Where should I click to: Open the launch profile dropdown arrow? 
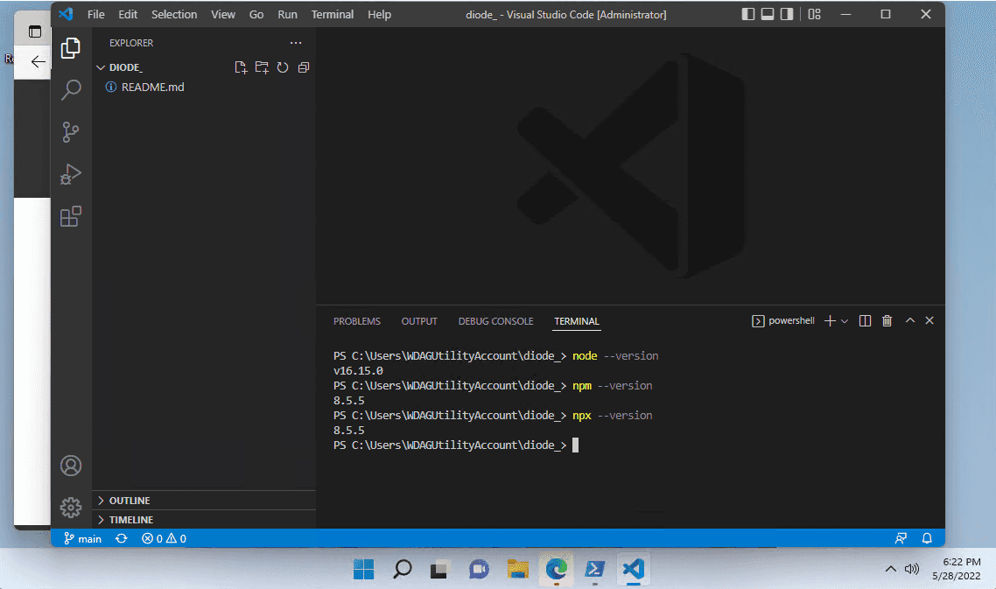tap(845, 321)
